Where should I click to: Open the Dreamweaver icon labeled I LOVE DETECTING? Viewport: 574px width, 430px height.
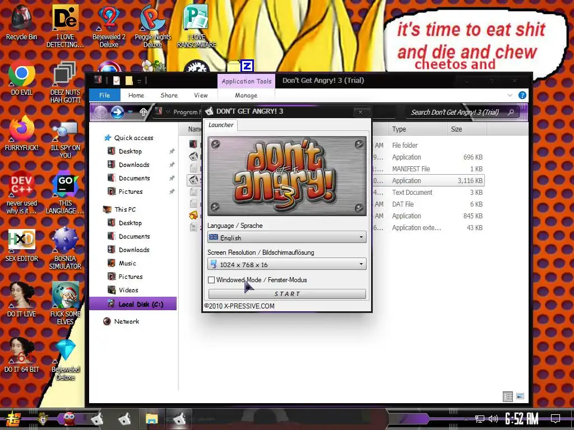(65, 26)
